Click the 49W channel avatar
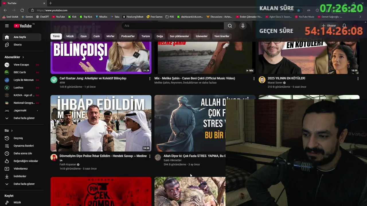Viewport: 367px width, 206px height. pos(54,80)
